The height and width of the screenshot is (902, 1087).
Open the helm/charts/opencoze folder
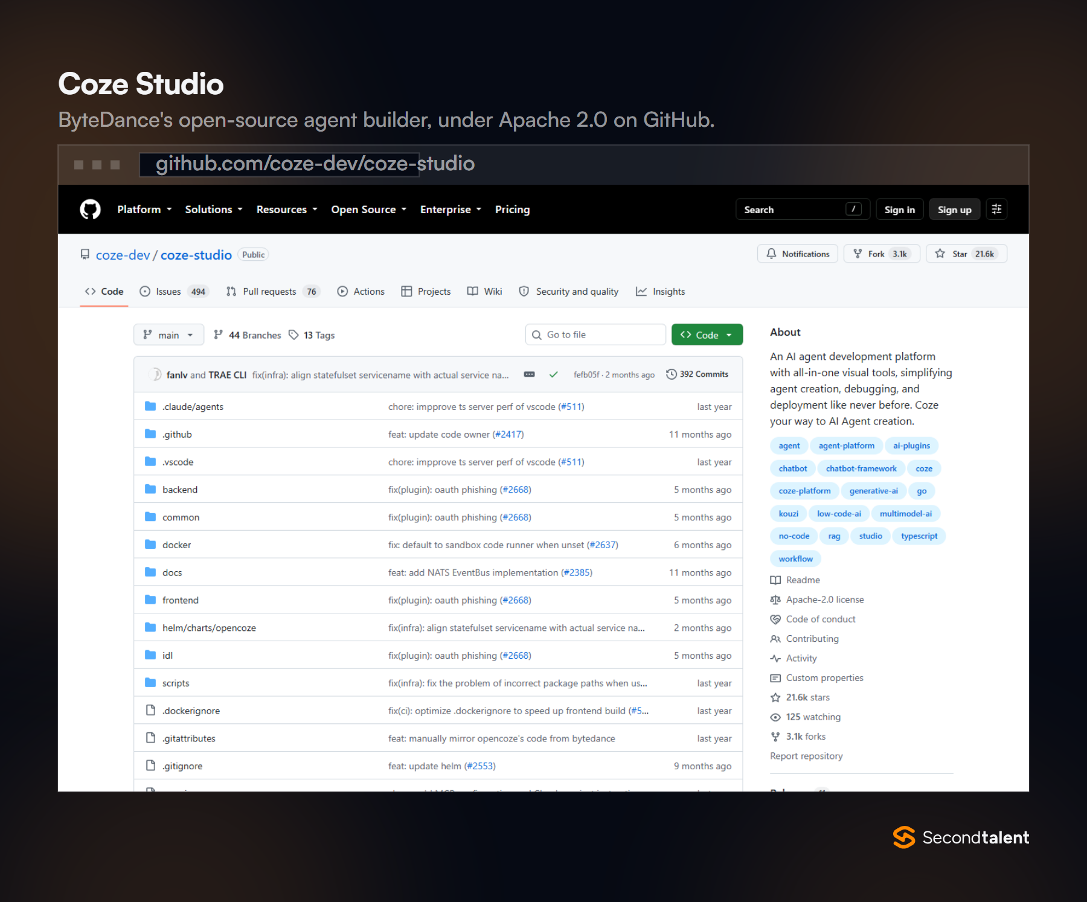click(x=209, y=628)
